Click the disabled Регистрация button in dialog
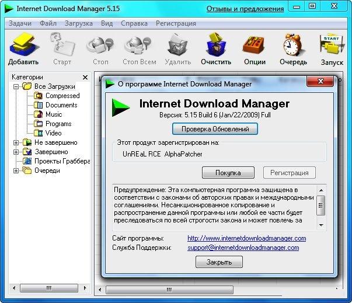This screenshot has width=352, height=303. [290, 173]
